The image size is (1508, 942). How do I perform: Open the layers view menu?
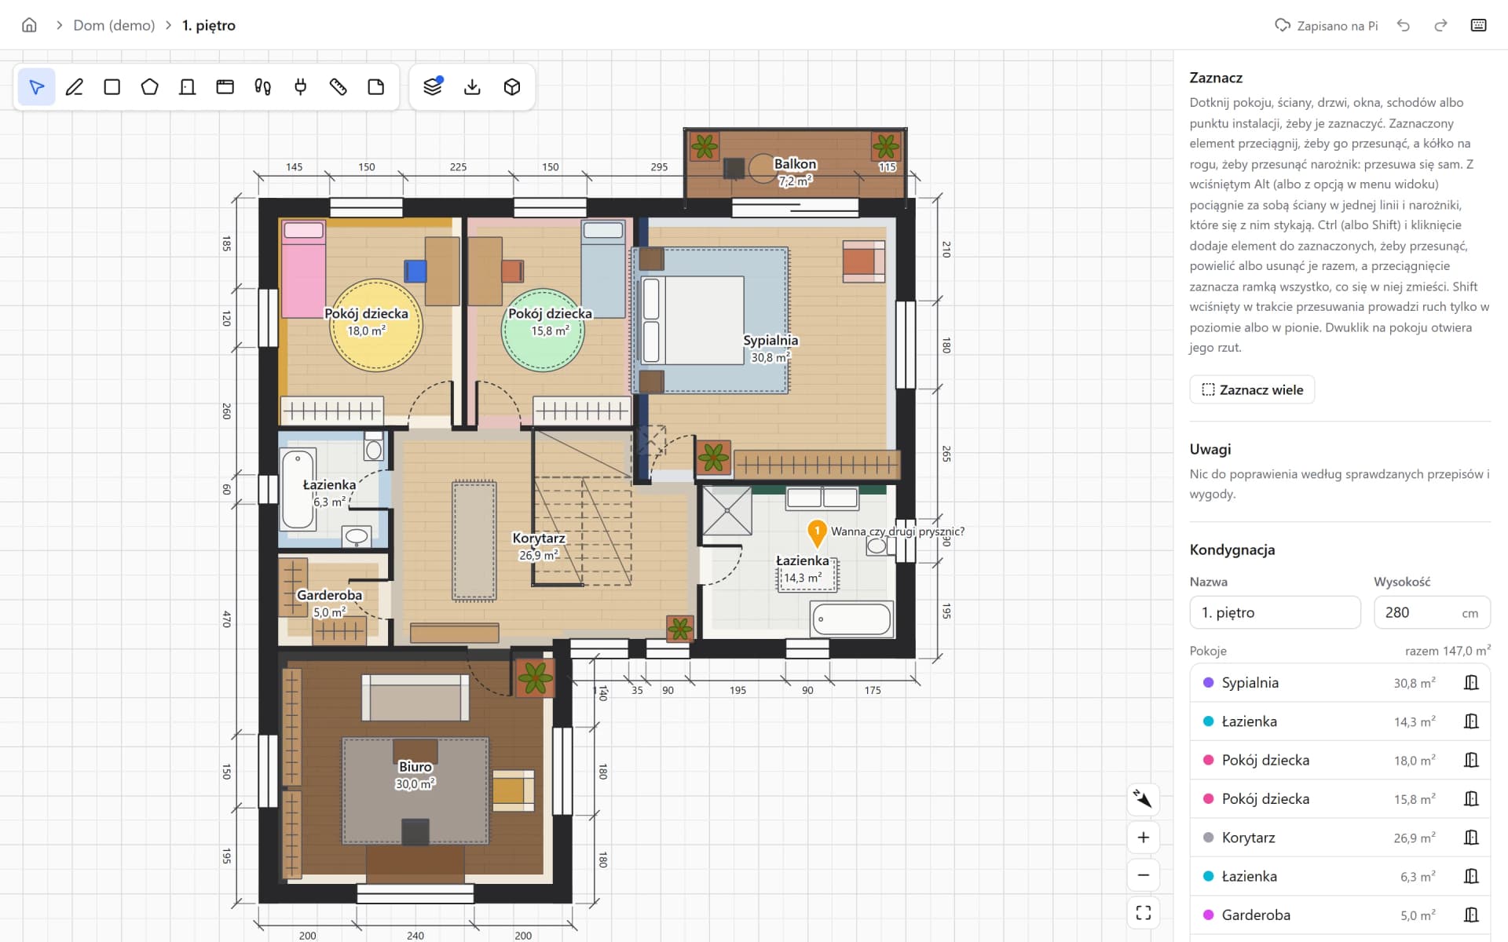(x=433, y=86)
